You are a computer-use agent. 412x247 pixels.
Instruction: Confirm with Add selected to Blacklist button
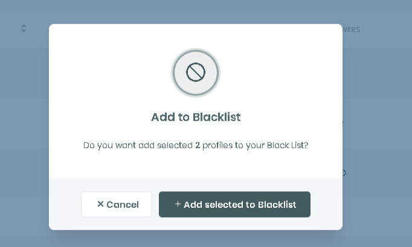tap(234, 204)
